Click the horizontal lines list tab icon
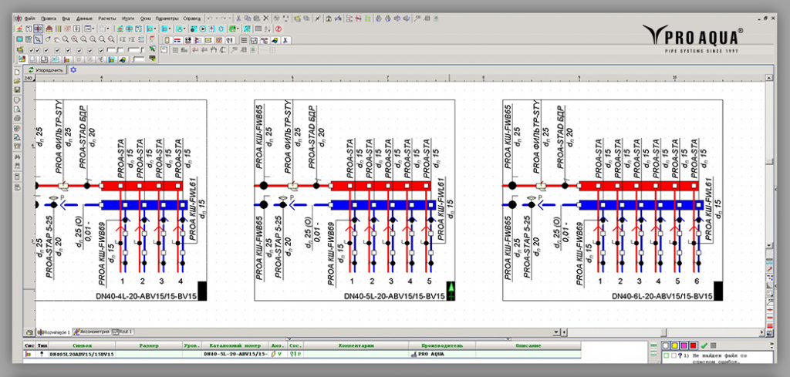 point(244,40)
